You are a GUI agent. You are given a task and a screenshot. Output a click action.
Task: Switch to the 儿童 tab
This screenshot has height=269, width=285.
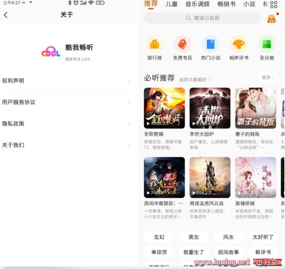point(171,4)
